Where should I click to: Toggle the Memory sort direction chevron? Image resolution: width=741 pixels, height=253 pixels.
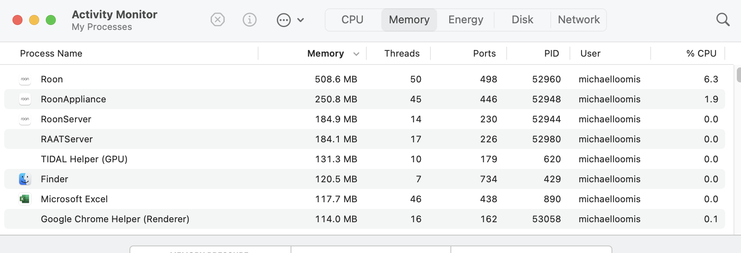(356, 54)
